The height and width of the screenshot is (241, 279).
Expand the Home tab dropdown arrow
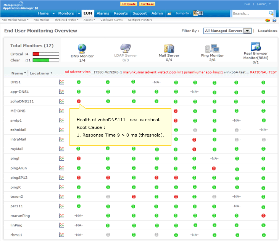[53, 13]
